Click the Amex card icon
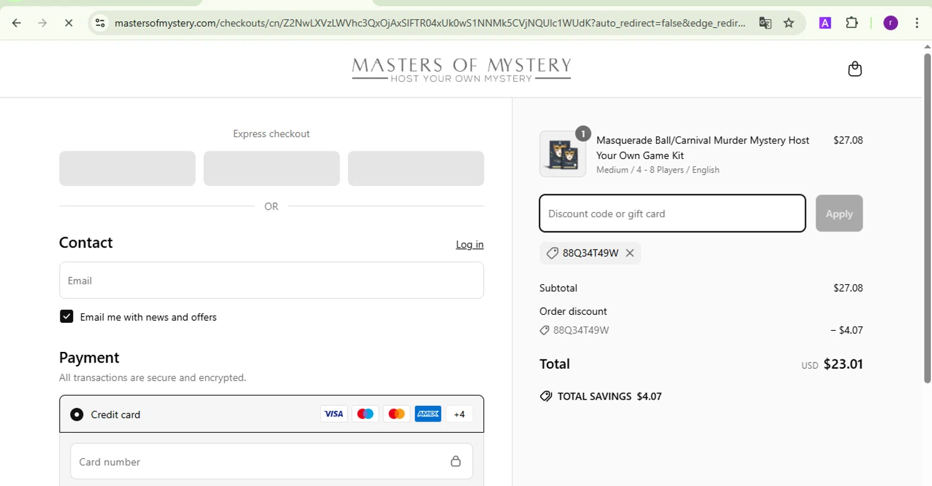This screenshot has height=486, width=932. 427,414
